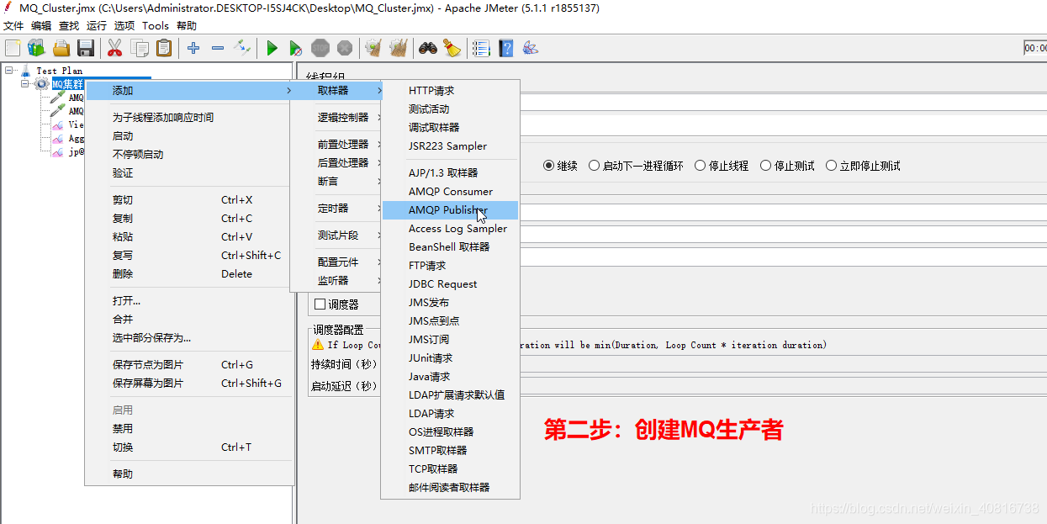Choose HTTP请求 sampler

coord(451,90)
